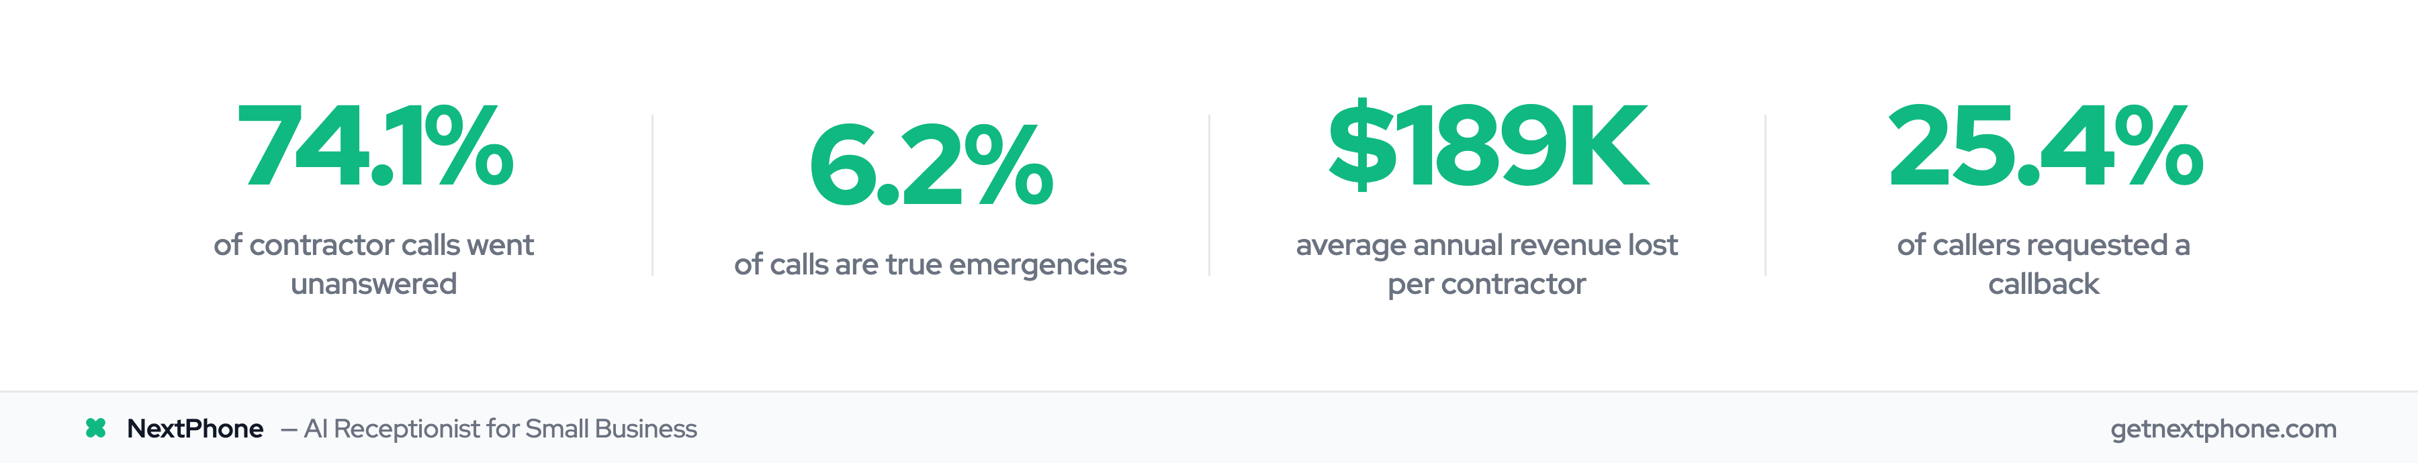Click the dollar sign in $189K
2418x463 pixels.
1360,146
